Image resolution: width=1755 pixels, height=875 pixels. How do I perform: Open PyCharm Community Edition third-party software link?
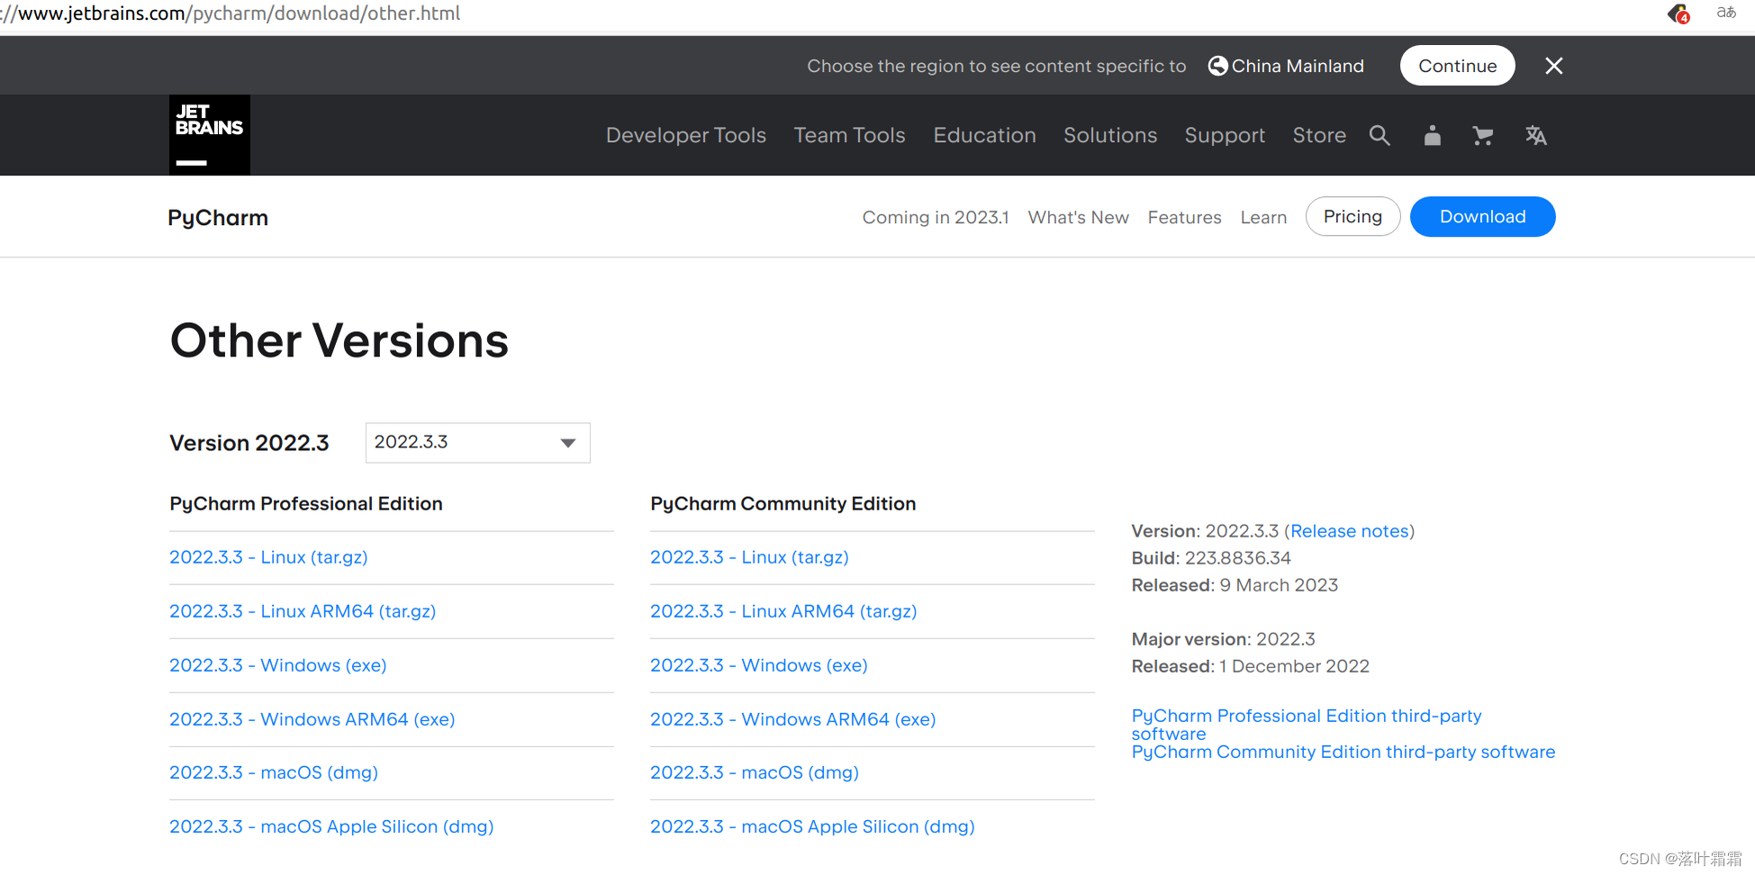point(1343,752)
